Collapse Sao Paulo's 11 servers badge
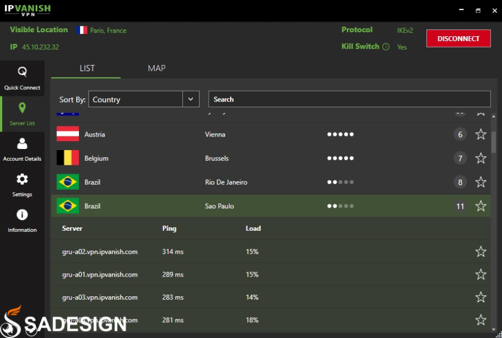 [460, 206]
